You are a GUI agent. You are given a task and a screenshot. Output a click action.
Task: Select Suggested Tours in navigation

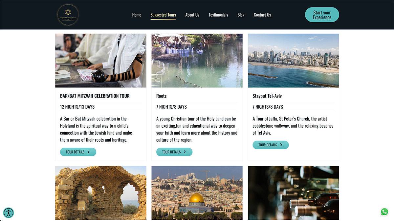click(x=163, y=15)
